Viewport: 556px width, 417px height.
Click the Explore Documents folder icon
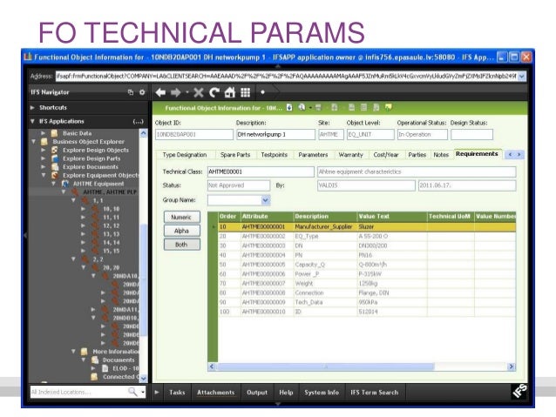tap(55, 167)
